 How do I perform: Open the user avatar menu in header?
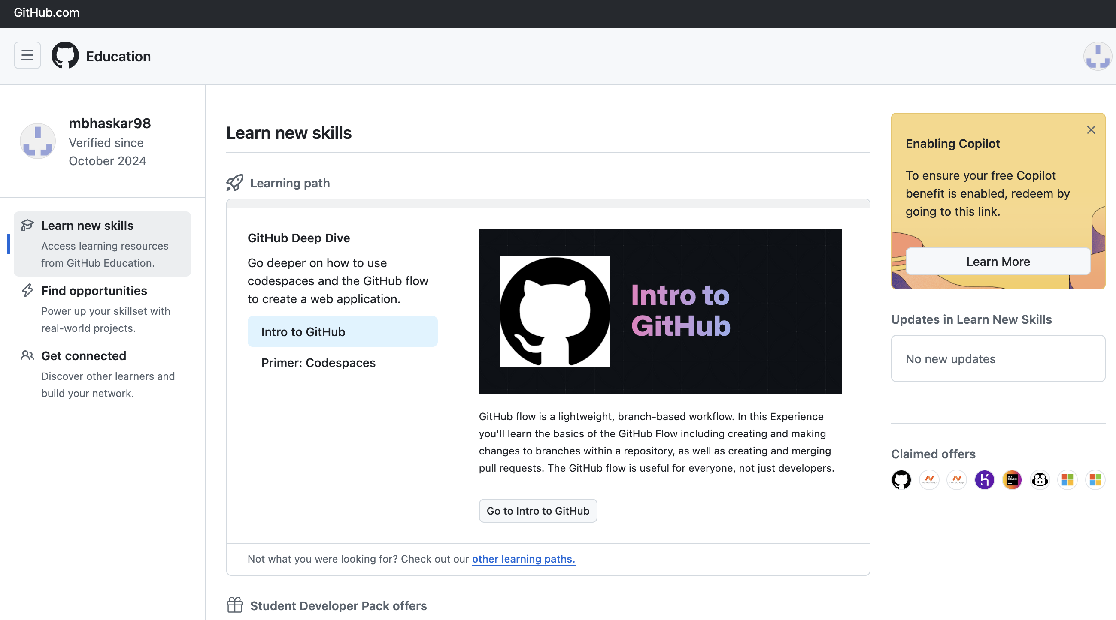coord(1098,56)
